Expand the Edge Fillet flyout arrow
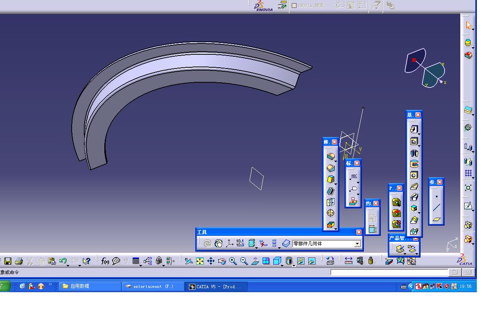The height and width of the screenshot is (315, 504). click(x=335, y=161)
